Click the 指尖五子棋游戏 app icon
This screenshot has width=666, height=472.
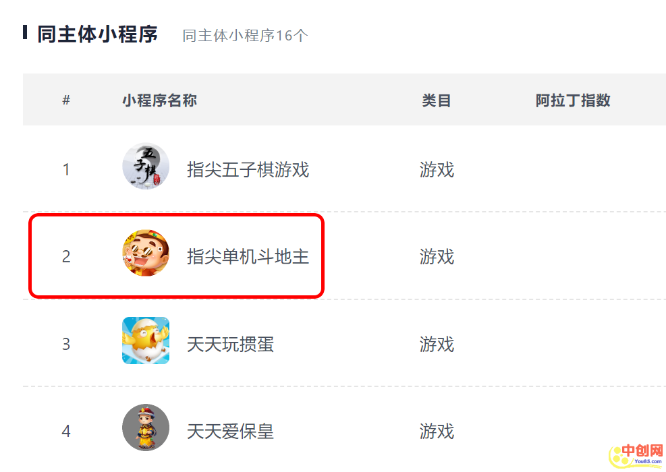(x=146, y=166)
